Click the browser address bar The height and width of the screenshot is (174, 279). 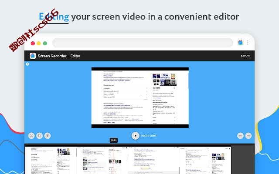click(x=143, y=43)
